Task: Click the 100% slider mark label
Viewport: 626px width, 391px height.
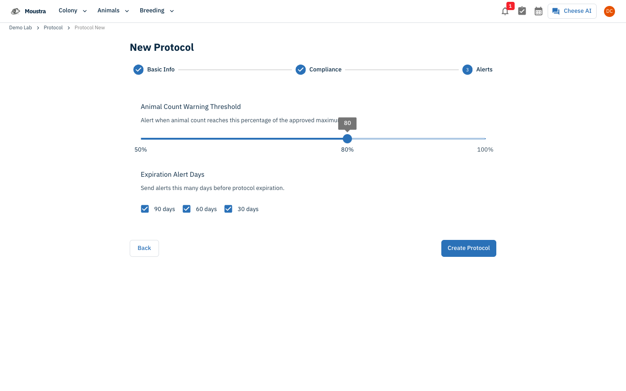Action: click(485, 150)
